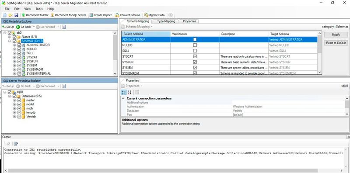Toggle checkbox next to NULLID schema in tree
The image size is (350, 173).
pos(19,49)
